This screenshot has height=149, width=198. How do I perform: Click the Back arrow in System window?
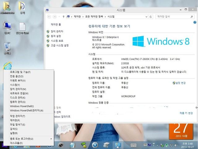pyautogui.click(x=49, y=16)
